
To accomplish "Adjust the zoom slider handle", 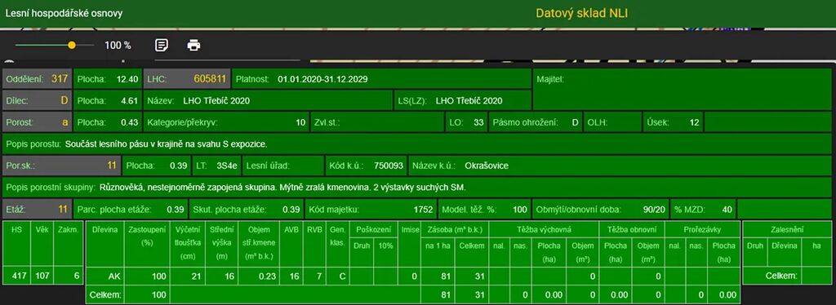I will tap(72, 45).
